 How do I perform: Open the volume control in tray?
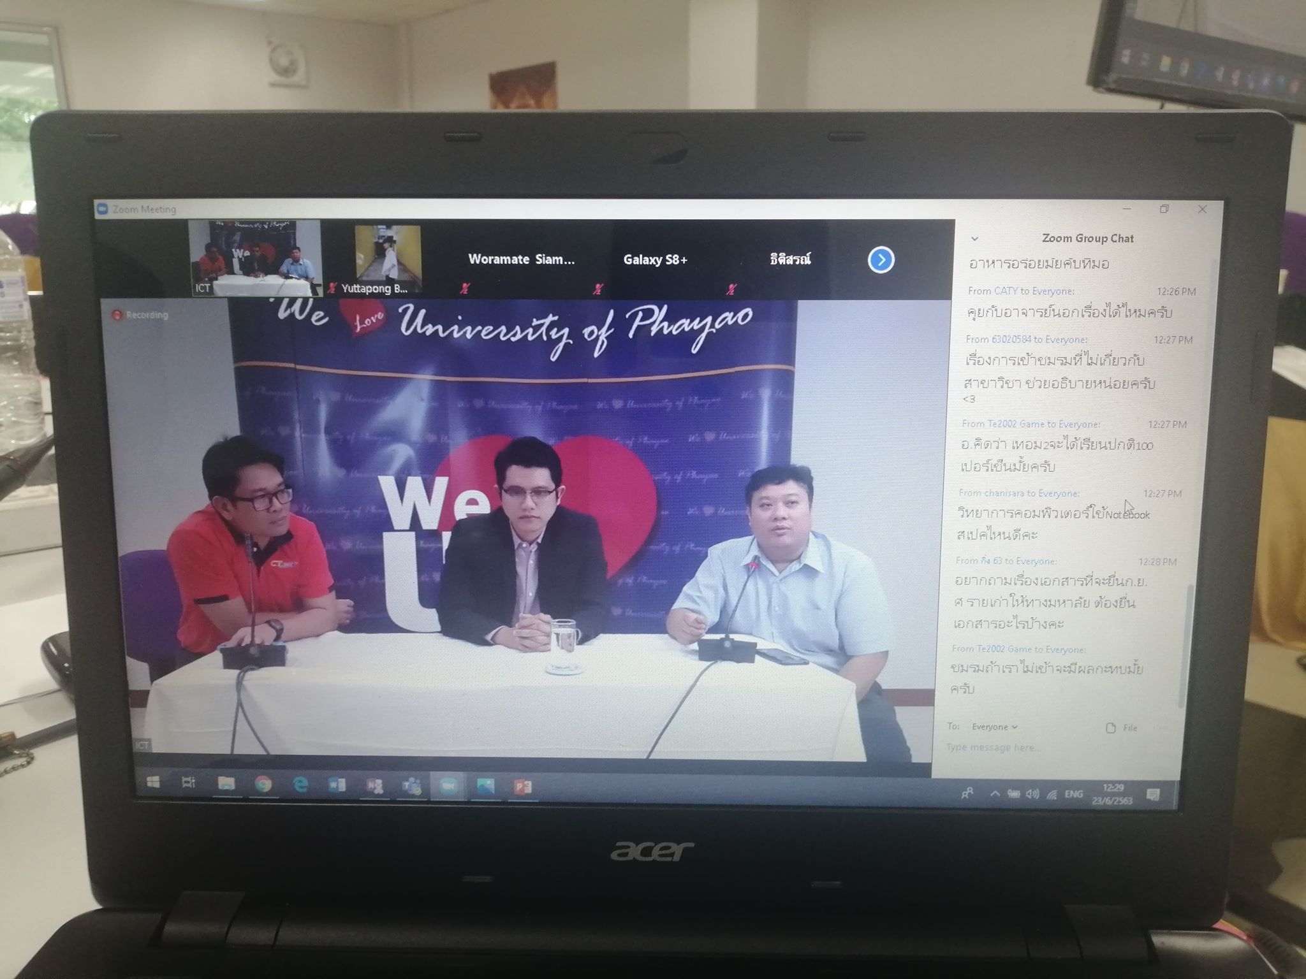point(1032,794)
